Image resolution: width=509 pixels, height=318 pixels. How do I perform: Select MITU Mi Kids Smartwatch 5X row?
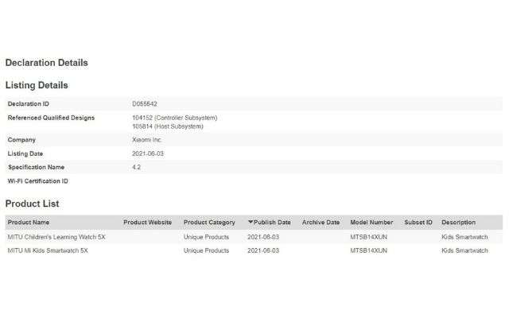[254, 250]
